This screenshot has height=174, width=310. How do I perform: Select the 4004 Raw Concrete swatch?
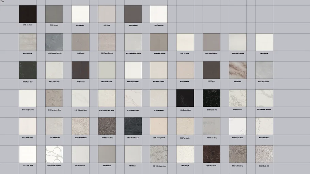point(159,42)
